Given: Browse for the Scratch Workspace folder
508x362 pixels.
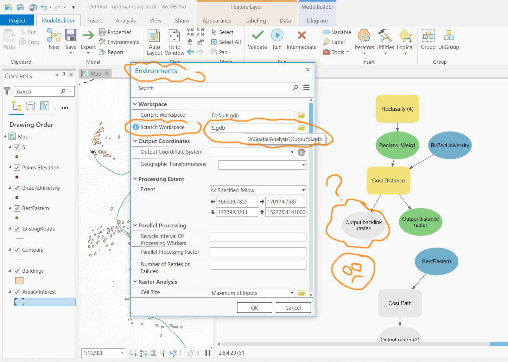Looking at the screenshot, I should point(301,128).
